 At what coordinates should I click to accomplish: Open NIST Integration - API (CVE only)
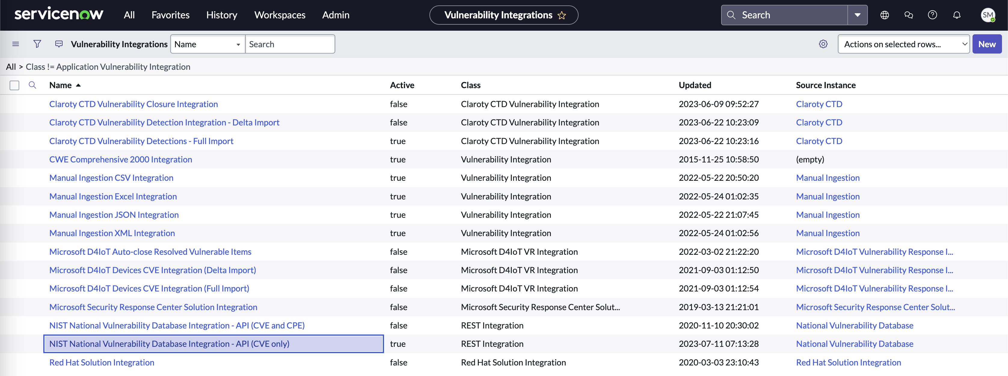click(169, 344)
